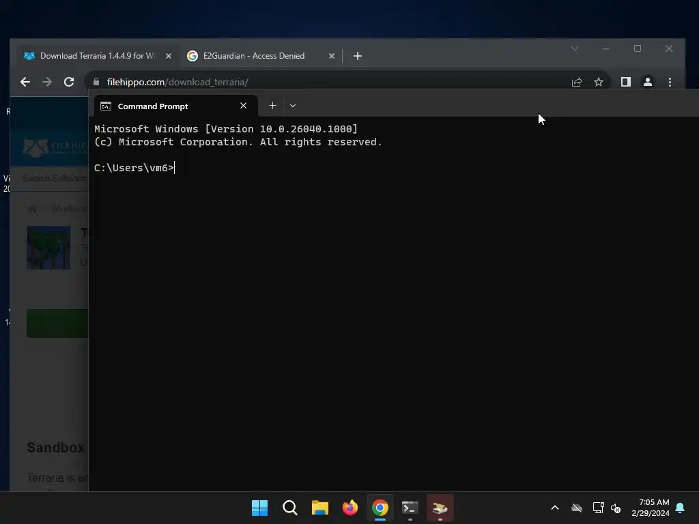Open the terminal profile dropdown arrow
This screenshot has height=524, width=699.
[293, 106]
